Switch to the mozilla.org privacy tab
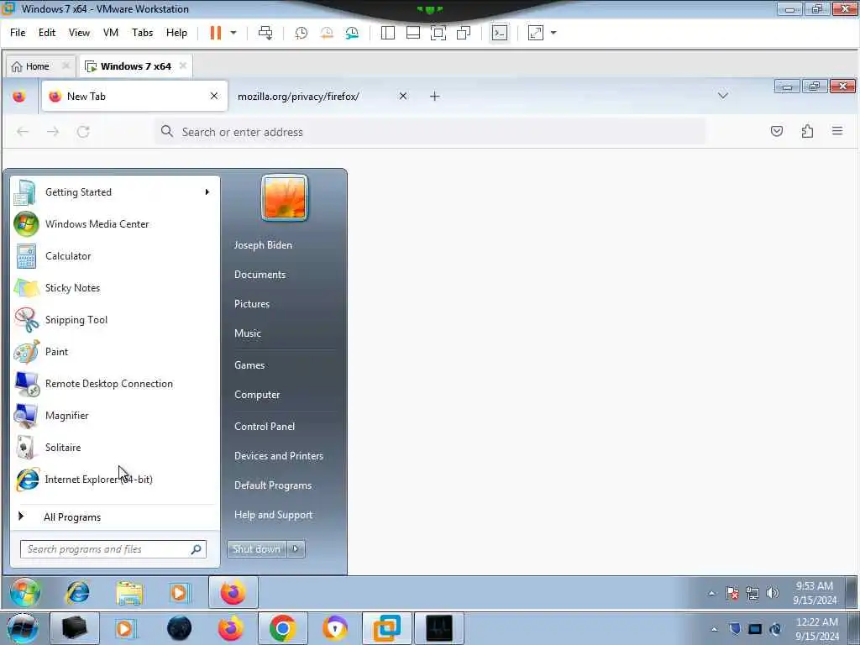Screen dimensions: 860x645 (298, 97)
